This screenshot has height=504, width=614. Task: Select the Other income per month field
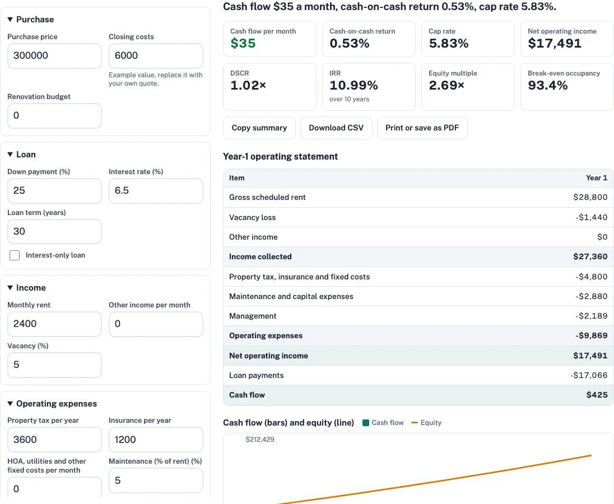click(x=156, y=324)
